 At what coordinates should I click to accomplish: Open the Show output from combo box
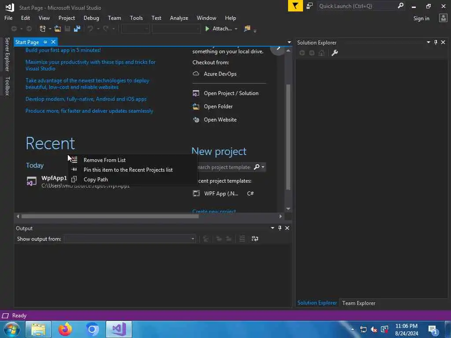pos(130,239)
